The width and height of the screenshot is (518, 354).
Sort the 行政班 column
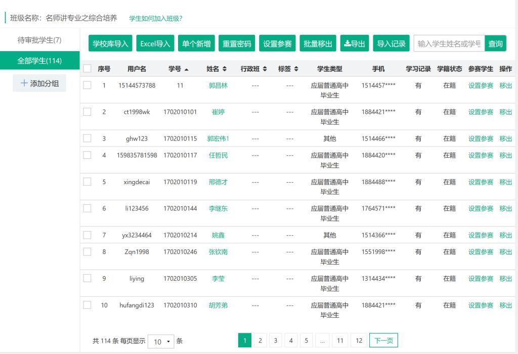(264, 69)
